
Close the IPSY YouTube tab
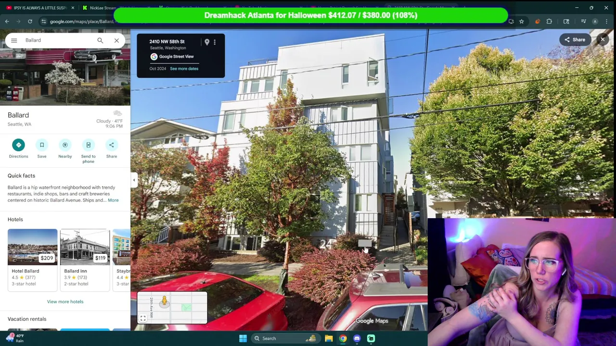click(x=73, y=8)
